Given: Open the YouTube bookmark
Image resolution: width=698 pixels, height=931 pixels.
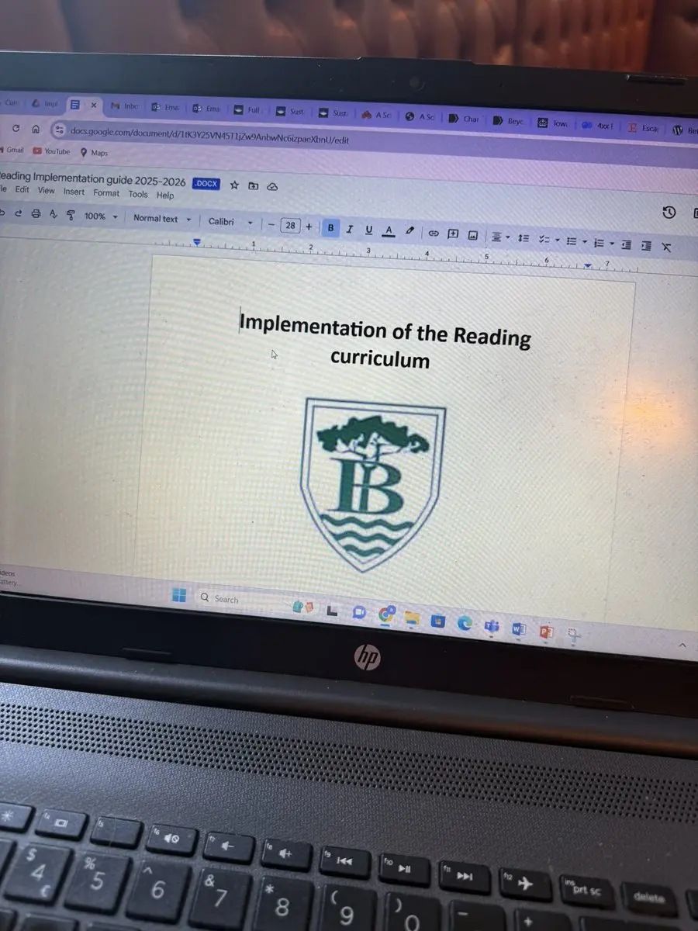Looking at the screenshot, I should (52, 151).
